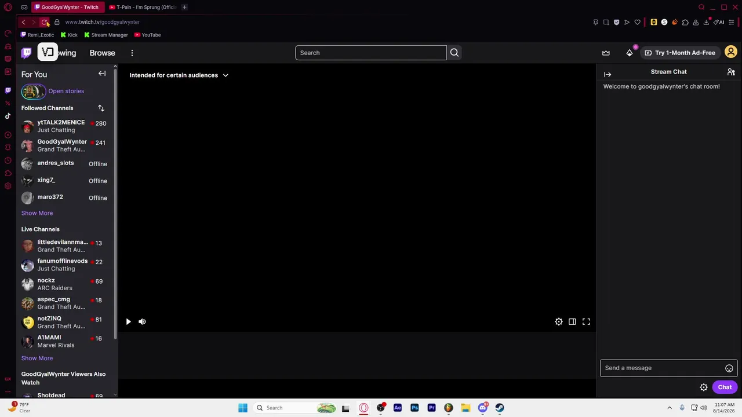
Task: Mute the stream volume
Action: click(x=142, y=322)
